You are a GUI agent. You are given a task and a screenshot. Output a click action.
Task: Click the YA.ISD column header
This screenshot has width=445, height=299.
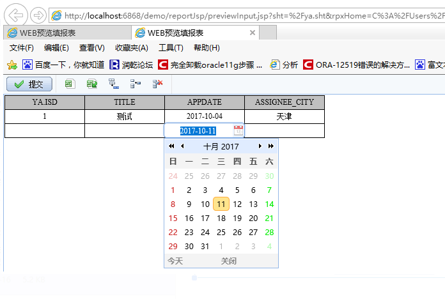(x=45, y=102)
